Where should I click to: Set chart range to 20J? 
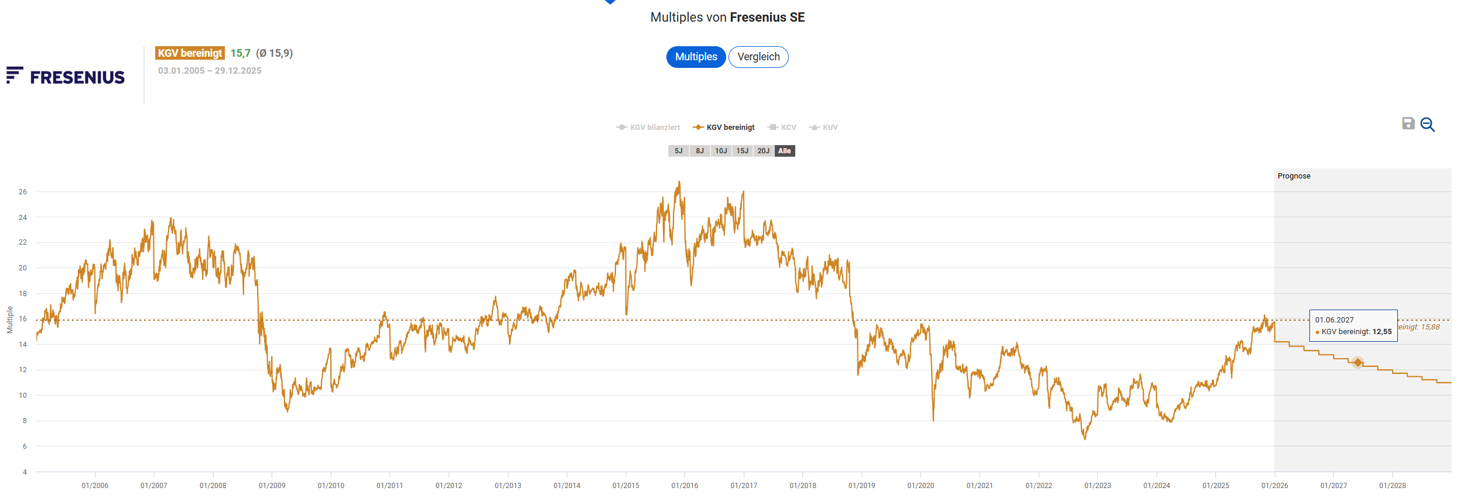(x=763, y=151)
